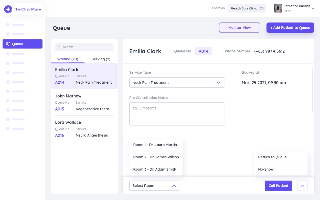Switch to the Serving tab
Image resolution: width=320 pixels, height=200 pixels.
(101, 59)
